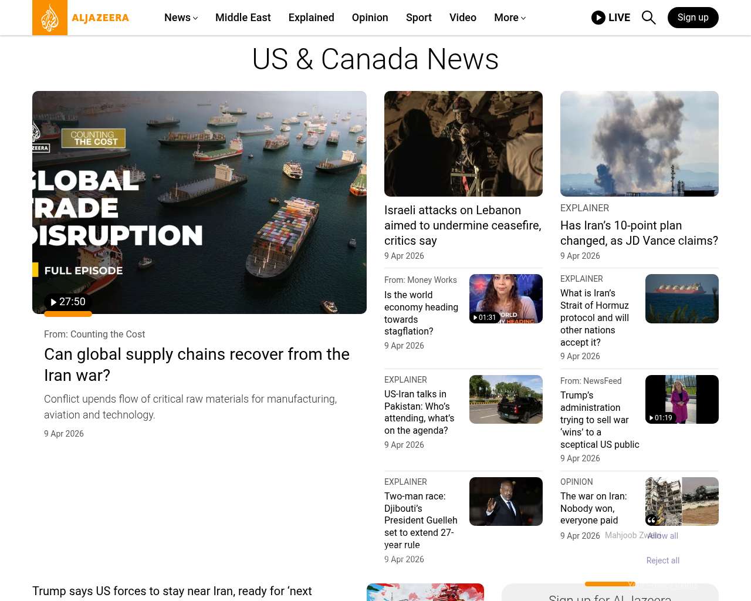The height and width of the screenshot is (601, 751).
Task: Open the Djibouti President Guelleh article
Action: pos(421,520)
